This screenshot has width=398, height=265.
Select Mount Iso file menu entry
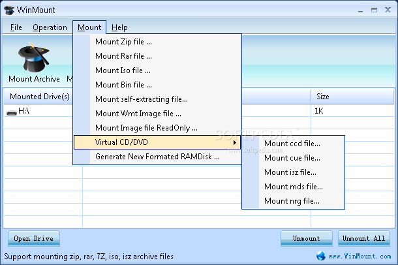[123, 70]
